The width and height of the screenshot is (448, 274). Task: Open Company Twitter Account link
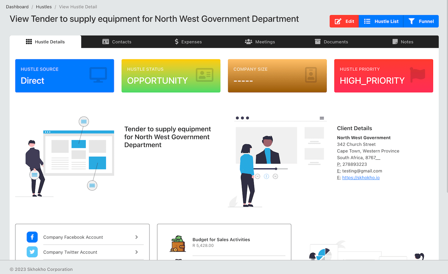pos(70,252)
